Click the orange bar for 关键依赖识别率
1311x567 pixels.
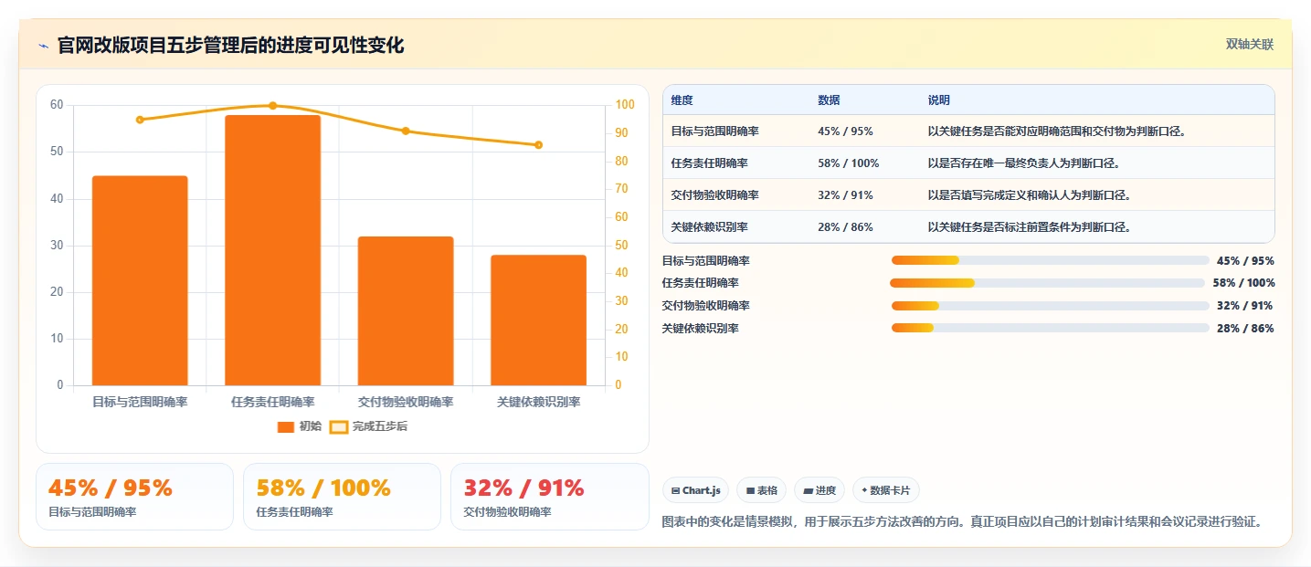point(538,320)
